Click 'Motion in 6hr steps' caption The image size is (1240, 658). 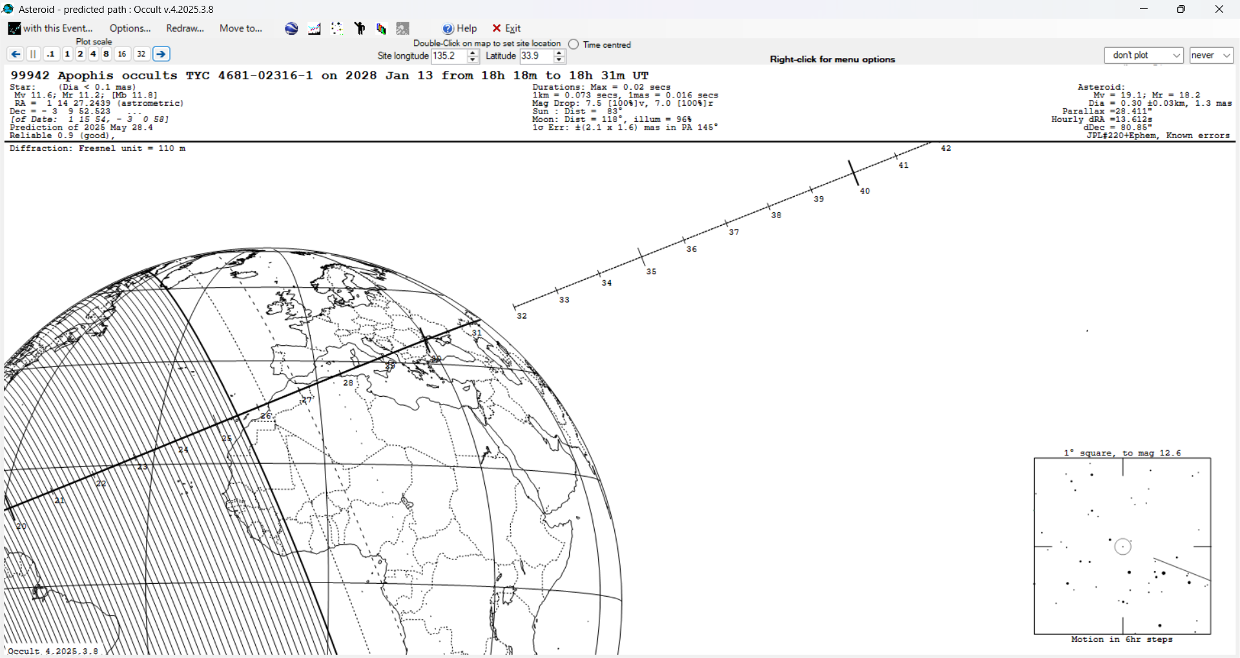click(x=1122, y=639)
